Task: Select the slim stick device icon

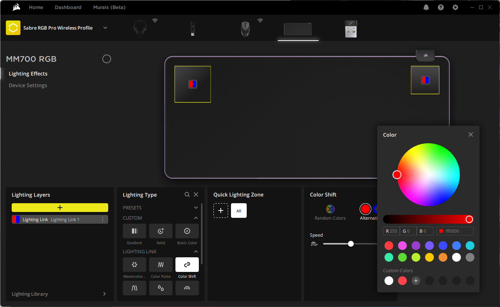Action: (x=193, y=29)
